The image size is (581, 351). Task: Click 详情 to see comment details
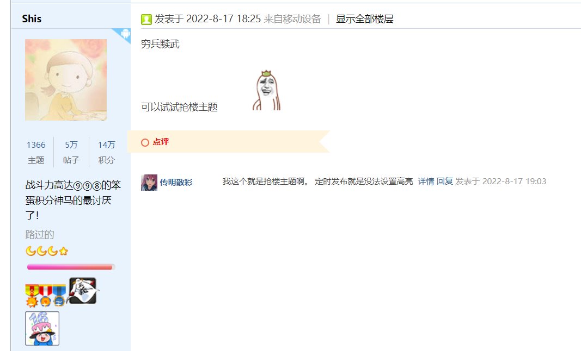[426, 181]
